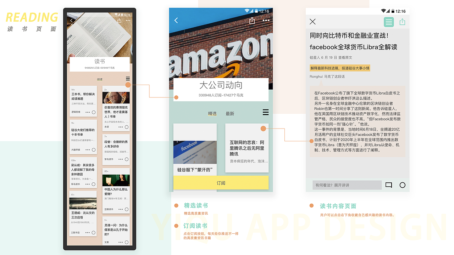The height and width of the screenshot is (255, 454).
Task: Toggle circle on 硅谷大佬们推荐的十本书单 card
Action: [x=94, y=150]
